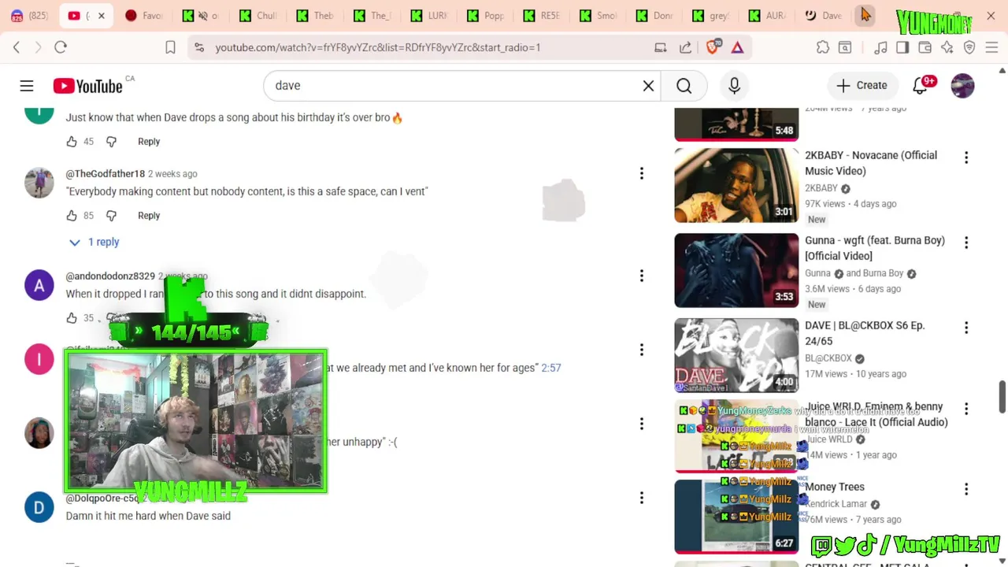Open options for the Money Trees video
Image resolution: width=1008 pixels, height=567 pixels.
coord(966,489)
